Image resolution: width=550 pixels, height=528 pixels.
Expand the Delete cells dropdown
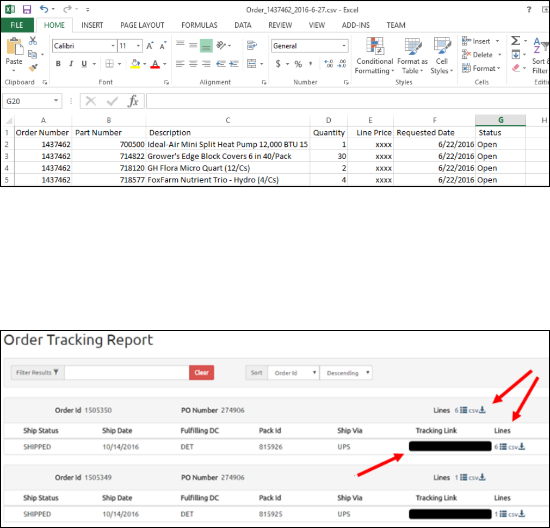point(499,55)
